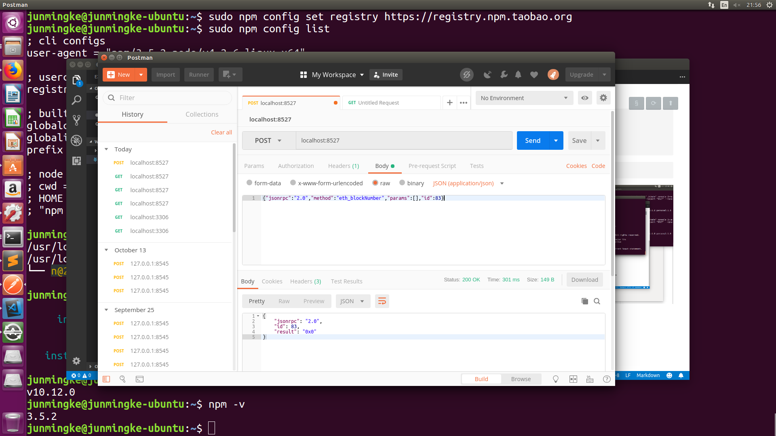Viewport: 776px width, 436px height.
Task: Open Source Control icon in VS Code
Action: point(76,120)
